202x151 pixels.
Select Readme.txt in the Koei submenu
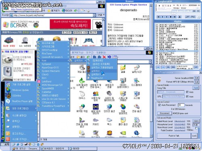click(102, 78)
